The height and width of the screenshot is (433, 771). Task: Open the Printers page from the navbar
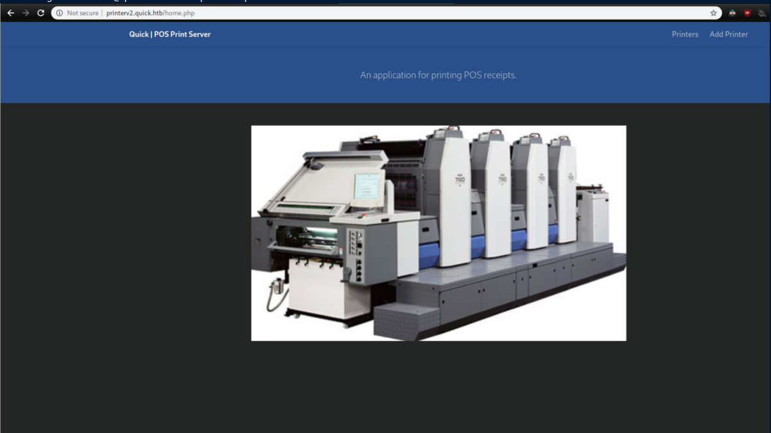tap(684, 34)
